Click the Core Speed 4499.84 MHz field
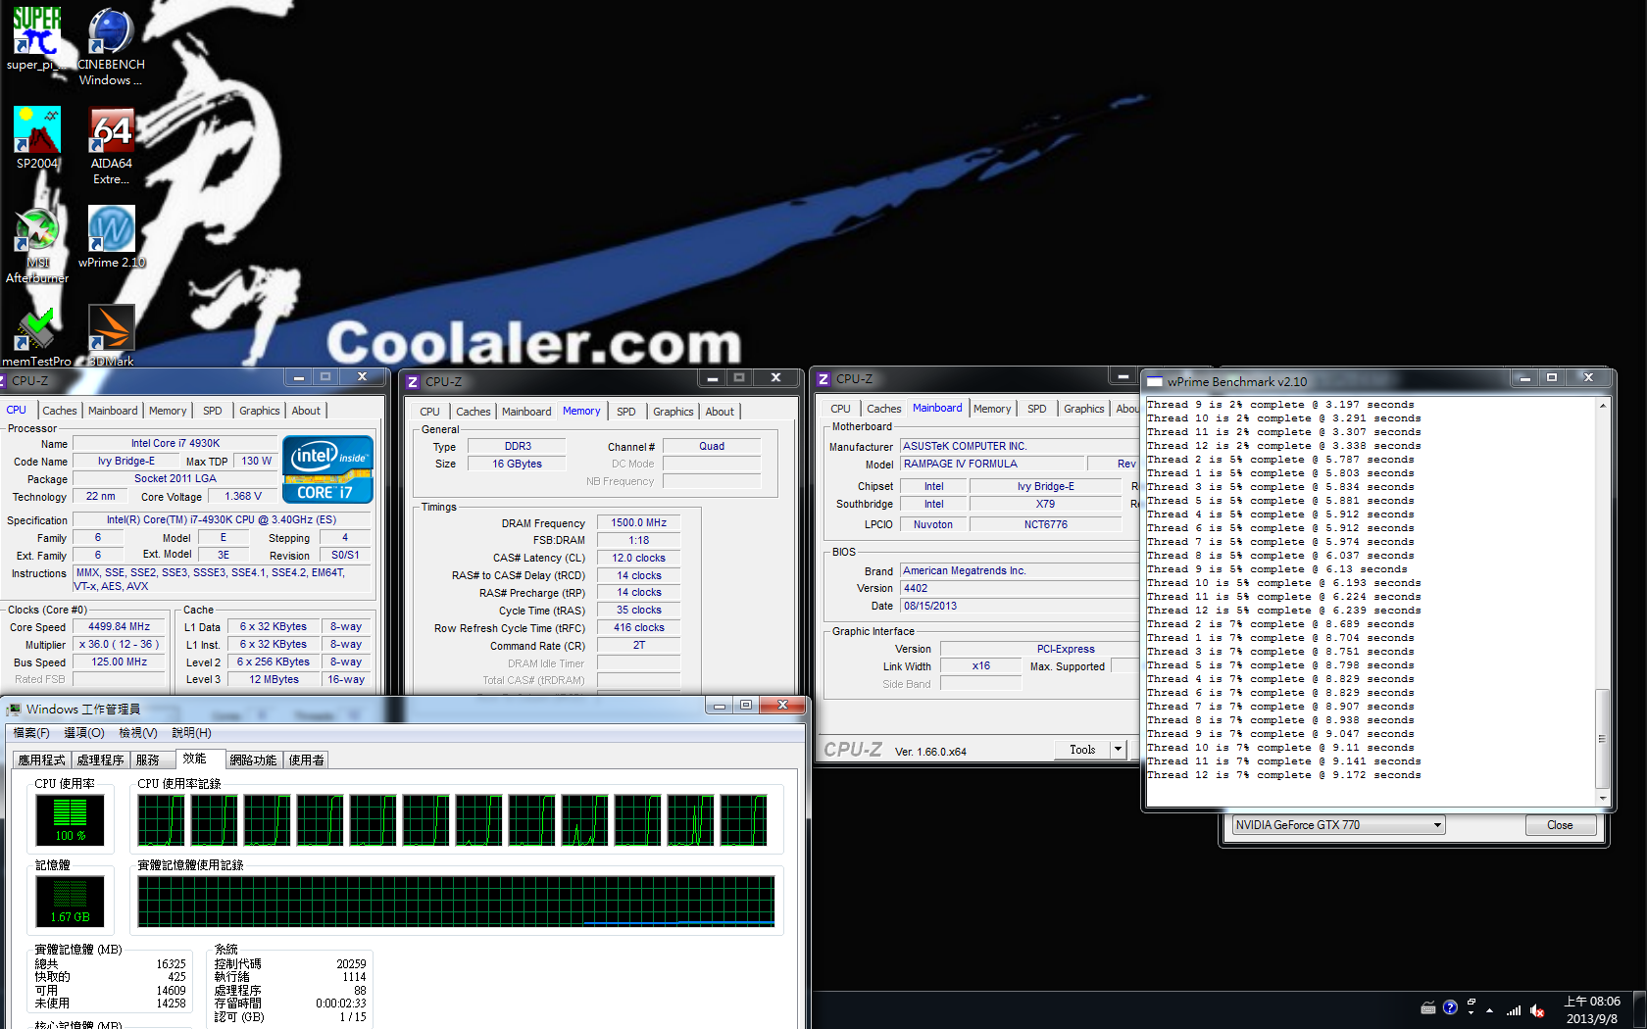Screen dimensions: 1647x1029 click(x=120, y=627)
